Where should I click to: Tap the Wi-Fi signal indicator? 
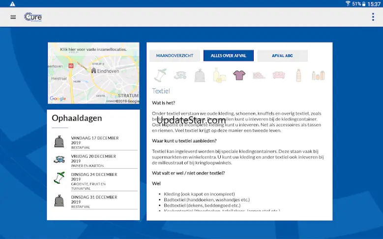tap(348, 3)
